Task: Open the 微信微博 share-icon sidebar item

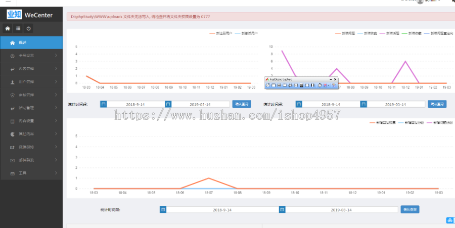Action: [31, 147]
